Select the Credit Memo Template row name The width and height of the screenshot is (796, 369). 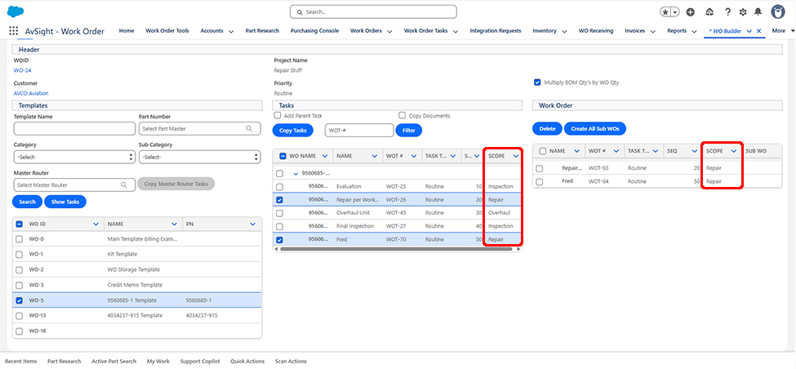pos(135,285)
